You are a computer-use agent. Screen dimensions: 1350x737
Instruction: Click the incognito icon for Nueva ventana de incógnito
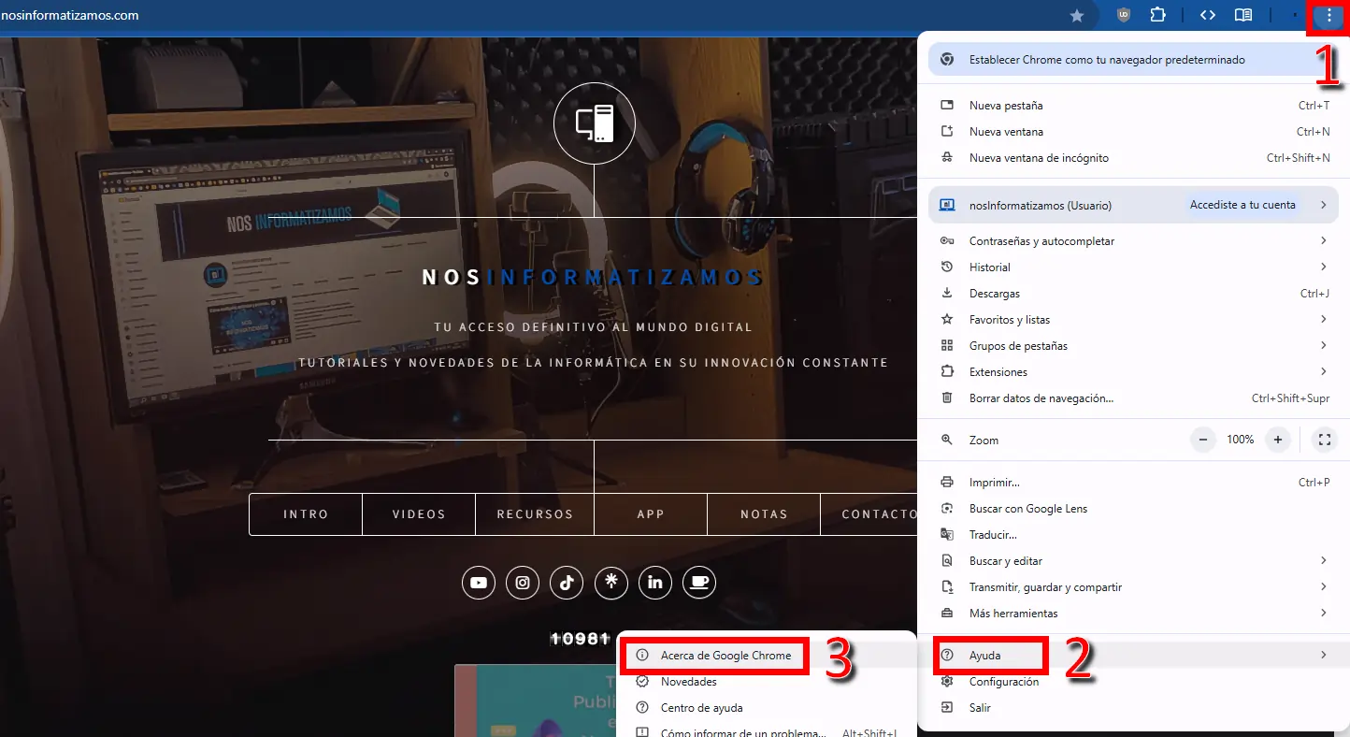(x=947, y=158)
